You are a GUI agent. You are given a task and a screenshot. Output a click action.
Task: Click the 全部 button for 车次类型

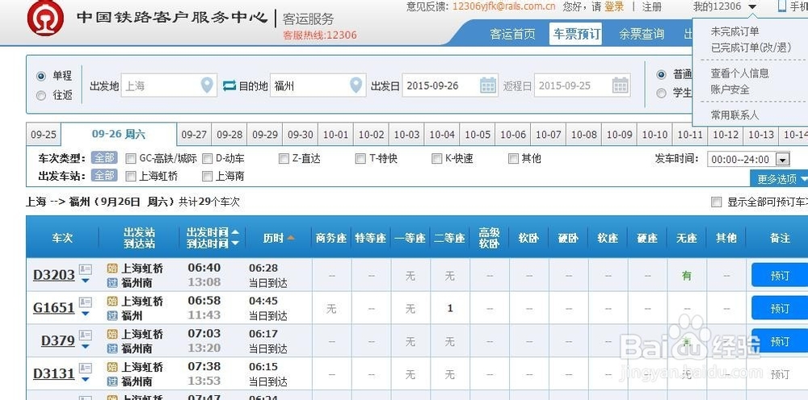[104, 158]
